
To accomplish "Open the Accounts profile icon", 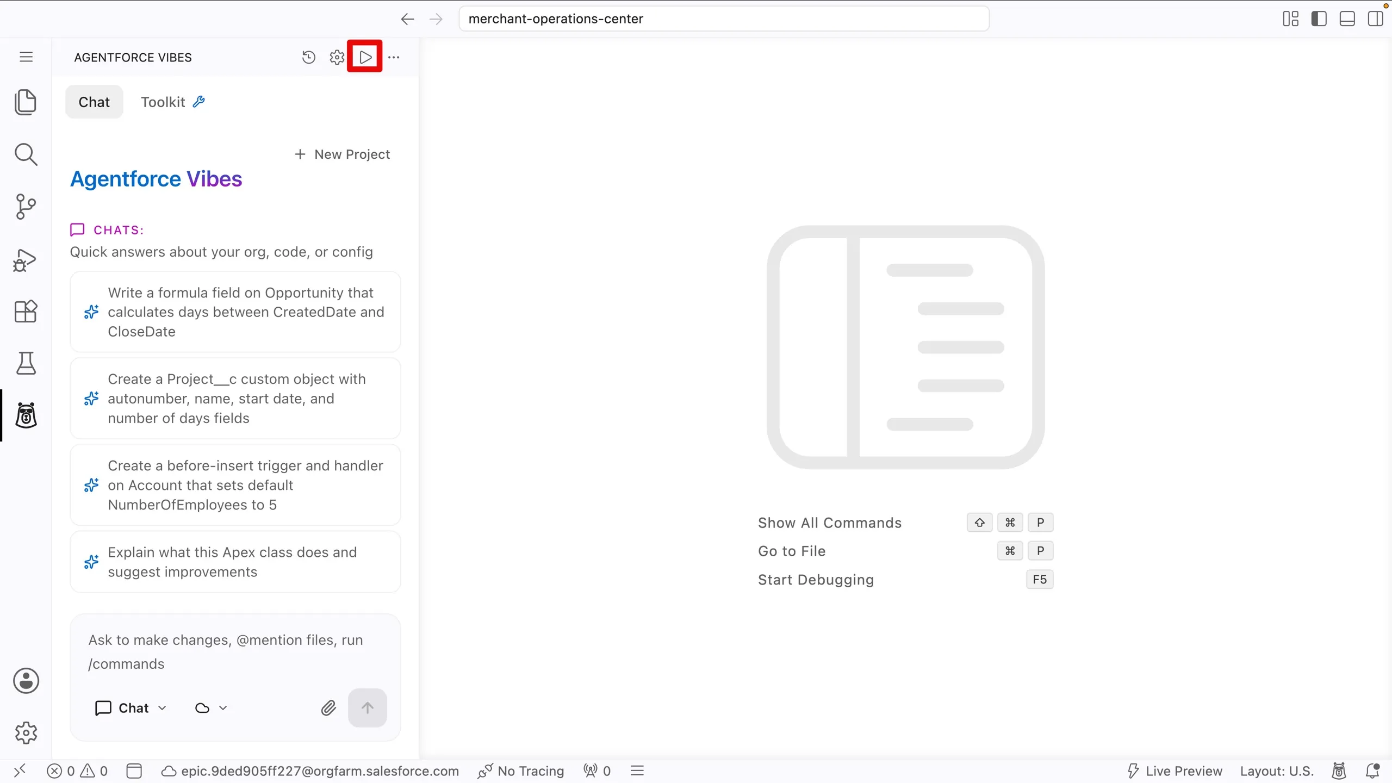I will coord(26,681).
